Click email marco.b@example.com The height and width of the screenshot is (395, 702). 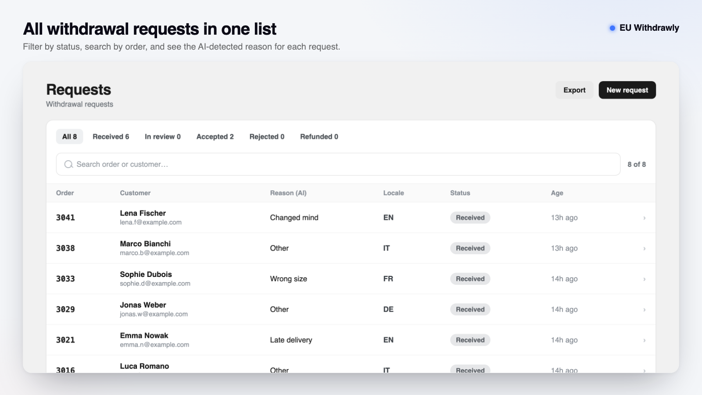[x=154, y=253]
